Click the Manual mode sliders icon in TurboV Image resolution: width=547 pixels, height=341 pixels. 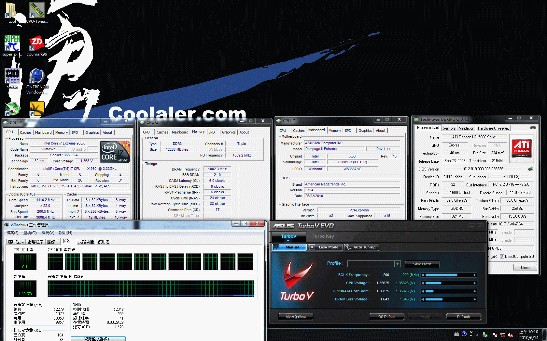pos(276,247)
